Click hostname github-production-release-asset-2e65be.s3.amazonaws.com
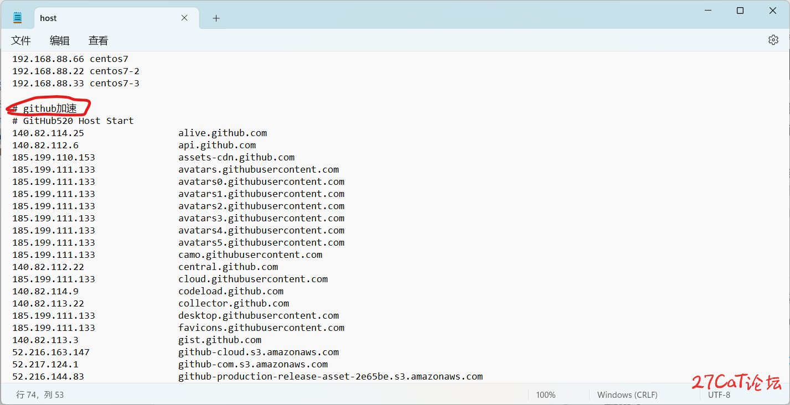The image size is (790, 405). pyautogui.click(x=331, y=376)
